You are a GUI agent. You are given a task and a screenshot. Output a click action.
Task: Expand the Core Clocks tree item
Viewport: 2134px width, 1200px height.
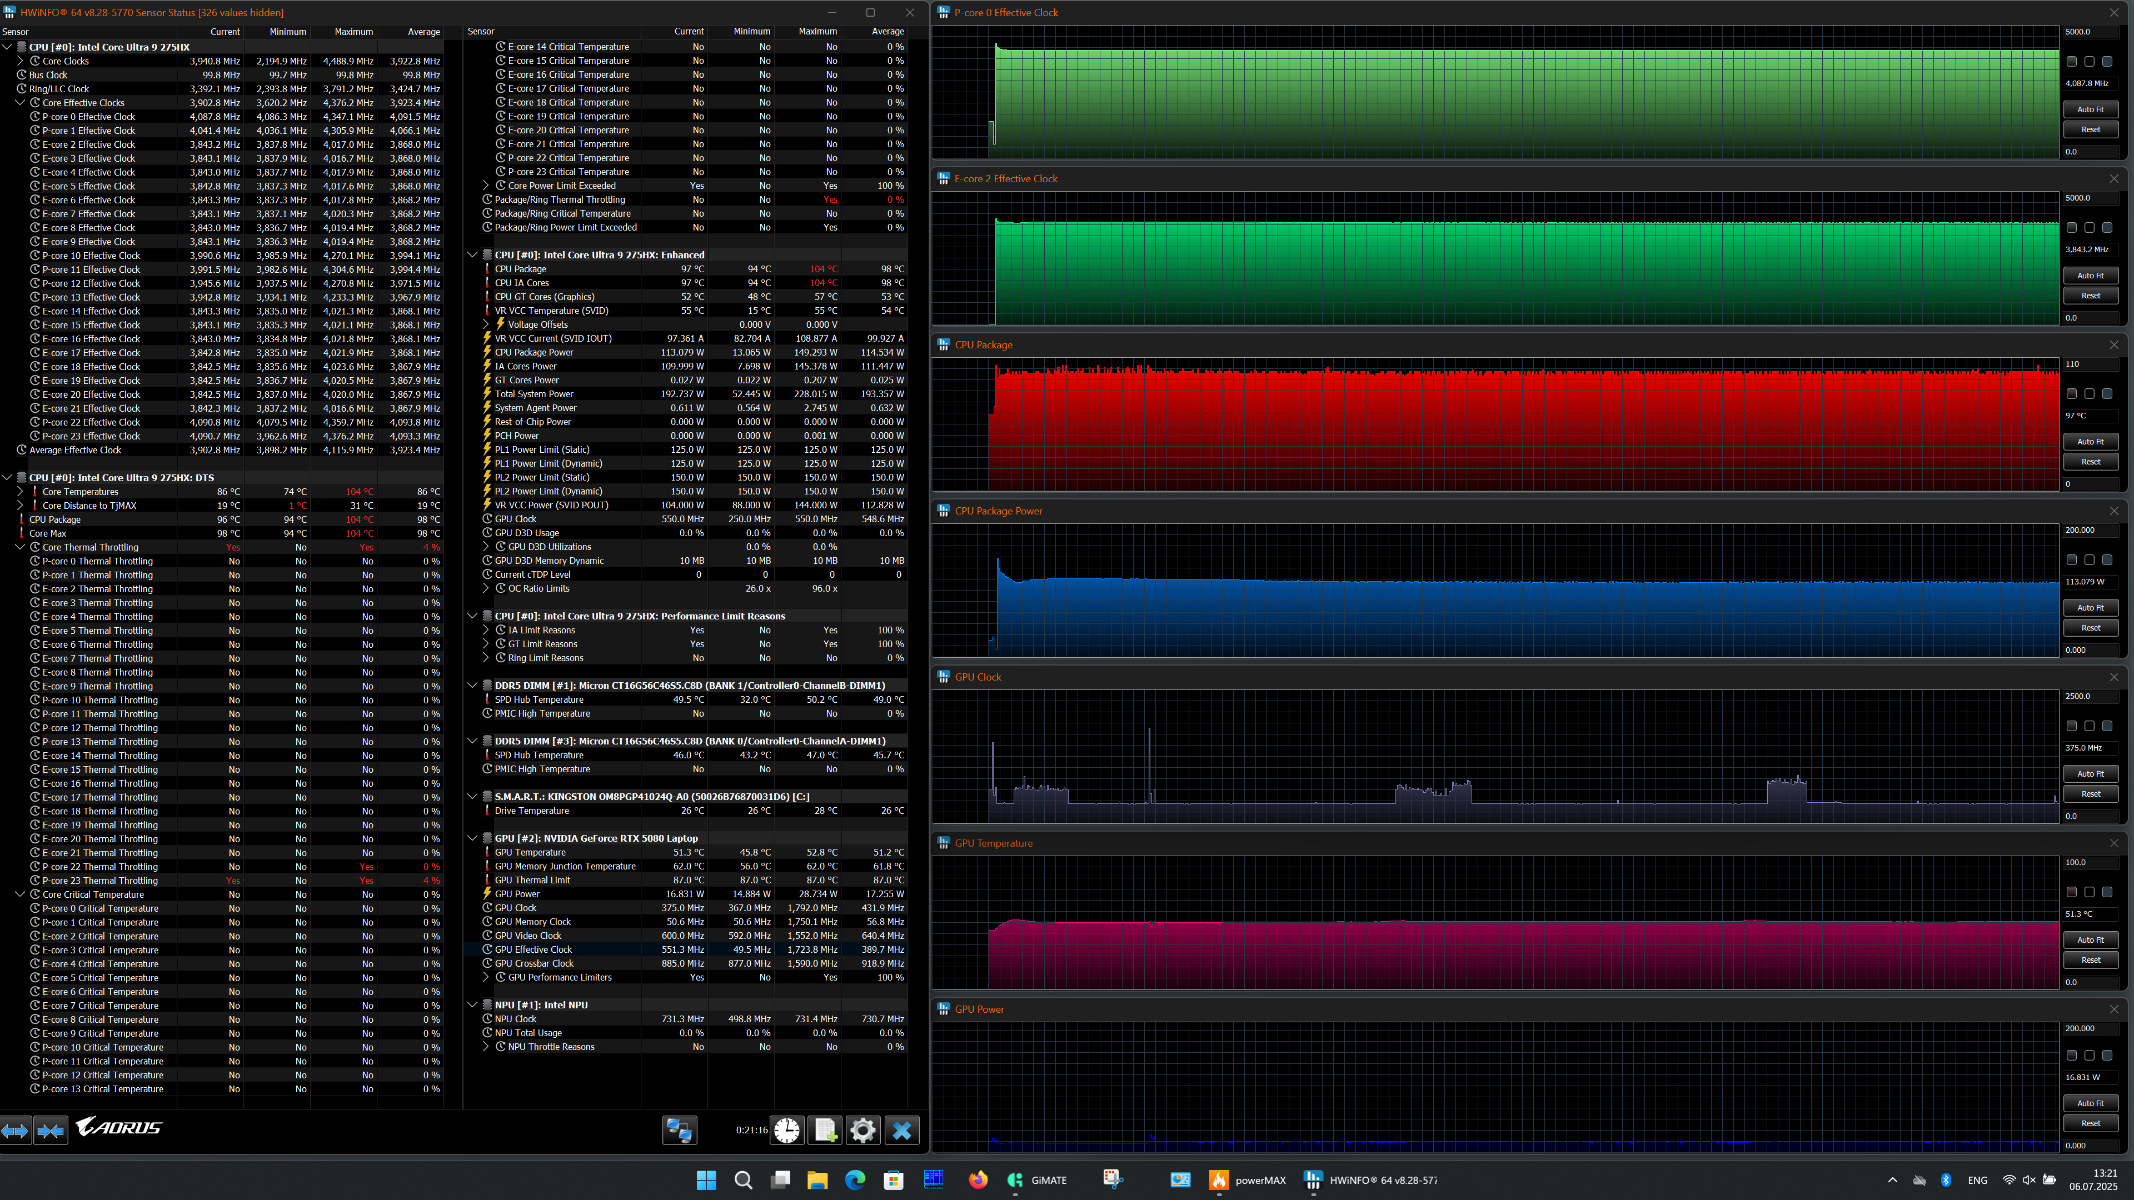click(x=20, y=61)
